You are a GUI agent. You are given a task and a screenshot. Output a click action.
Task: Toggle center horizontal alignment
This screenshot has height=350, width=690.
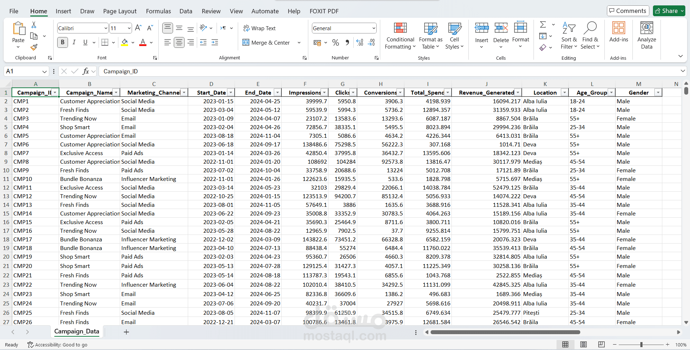click(179, 42)
